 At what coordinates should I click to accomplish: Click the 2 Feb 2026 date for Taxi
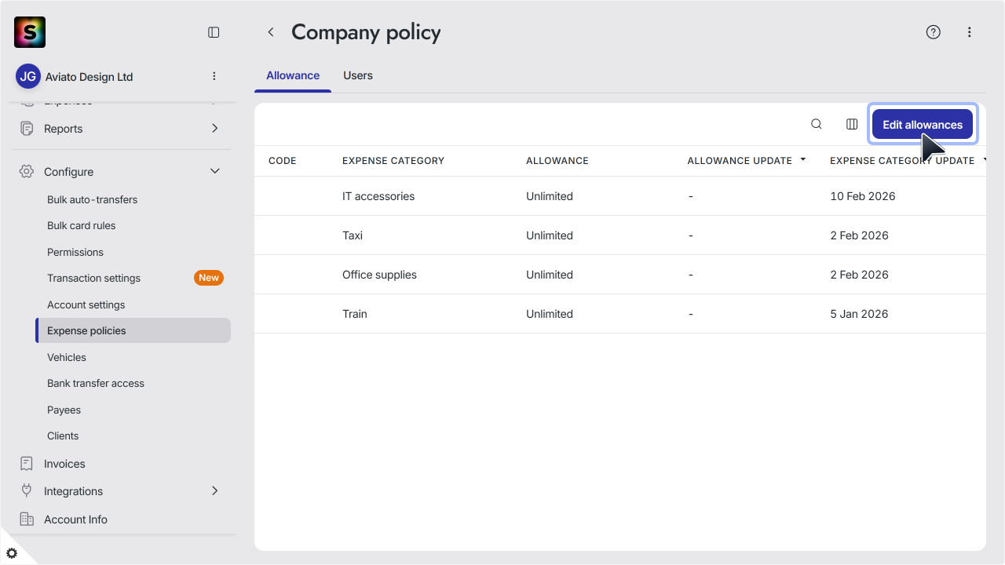859,235
